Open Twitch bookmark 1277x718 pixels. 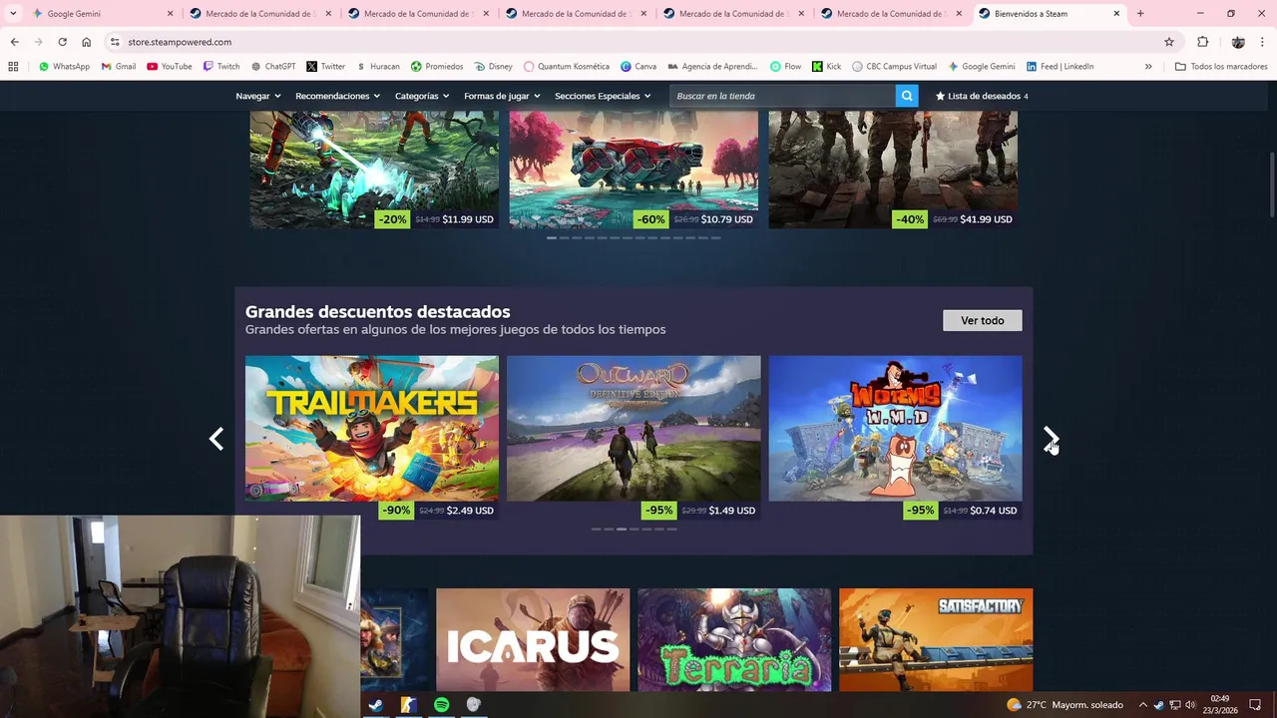221,67
